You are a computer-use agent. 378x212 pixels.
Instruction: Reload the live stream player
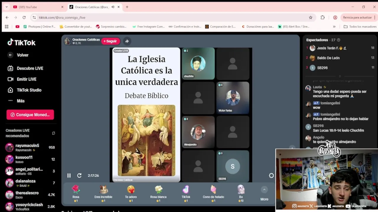(x=79, y=175)
